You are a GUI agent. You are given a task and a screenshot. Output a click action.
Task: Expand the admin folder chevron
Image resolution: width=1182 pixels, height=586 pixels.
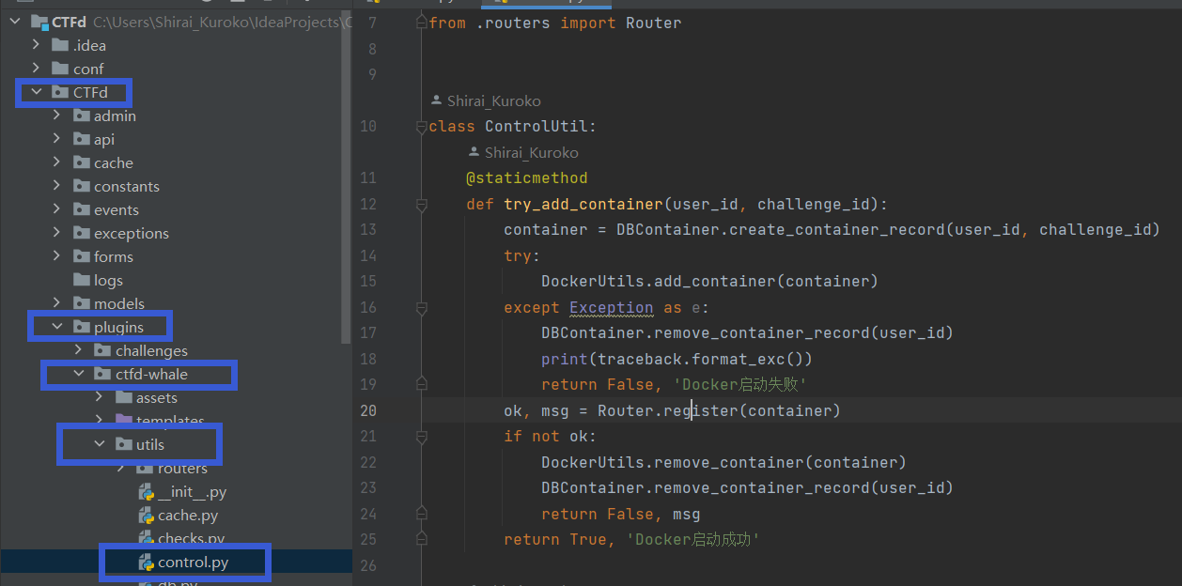point(57,116)
